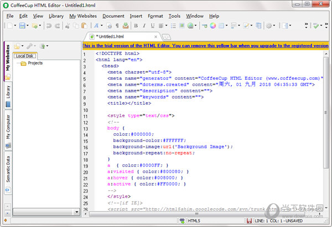Open the combo box below the Projects tree
332x227 pixels.
coord(46,211)
